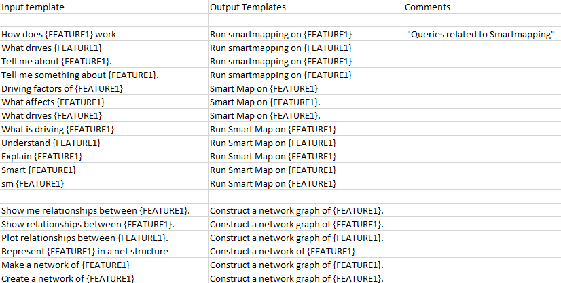Screen dimensions: 561x283
Task: Click Comments cell in the 'Explain {FEATURE1}' row
Action: click(x=482, y=156)
